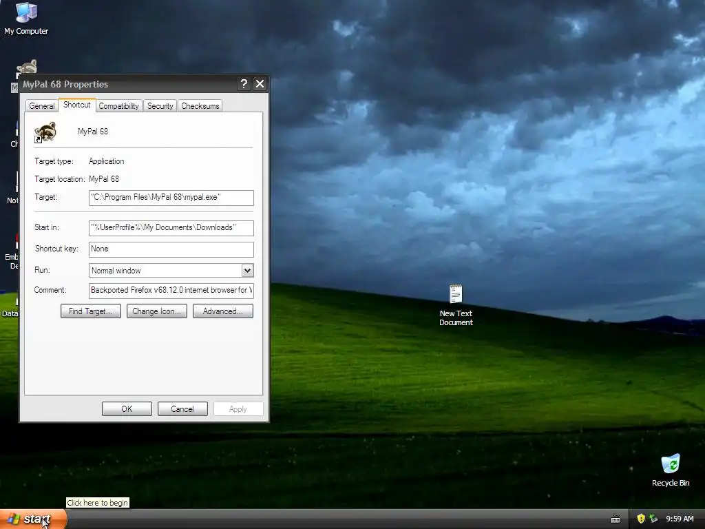
Task: Click the Change Icon button
Action: pyautogui.click(x=156, y=311)
